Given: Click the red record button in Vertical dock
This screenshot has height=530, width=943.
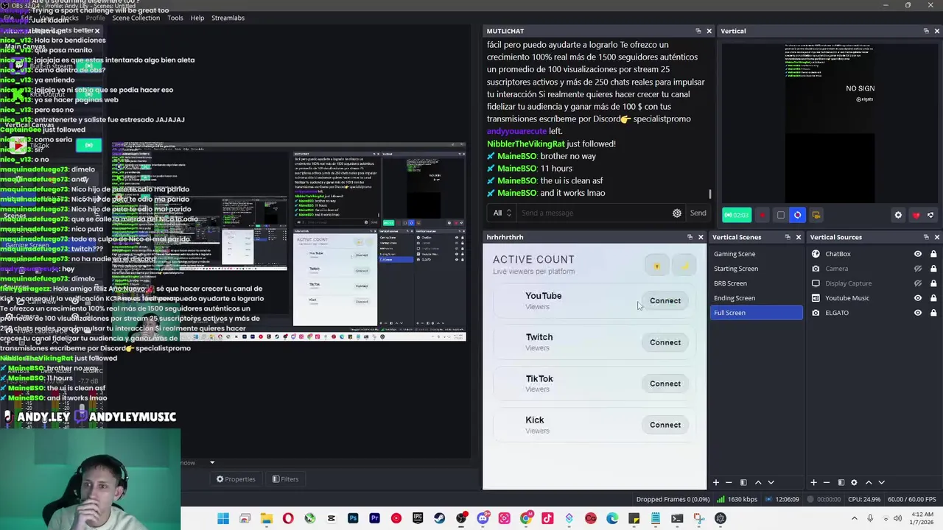Looking at the screenshot, I should [763, 215].
